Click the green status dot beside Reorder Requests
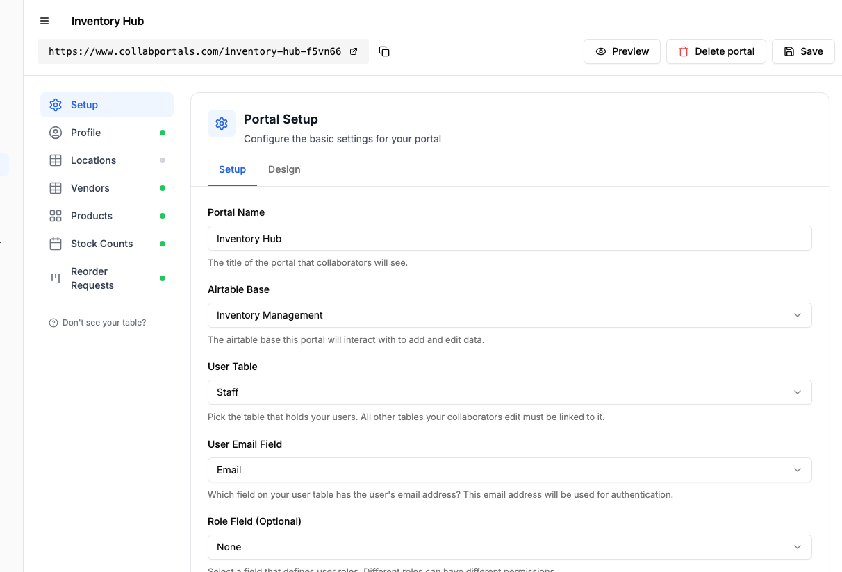 click(163, 278)
